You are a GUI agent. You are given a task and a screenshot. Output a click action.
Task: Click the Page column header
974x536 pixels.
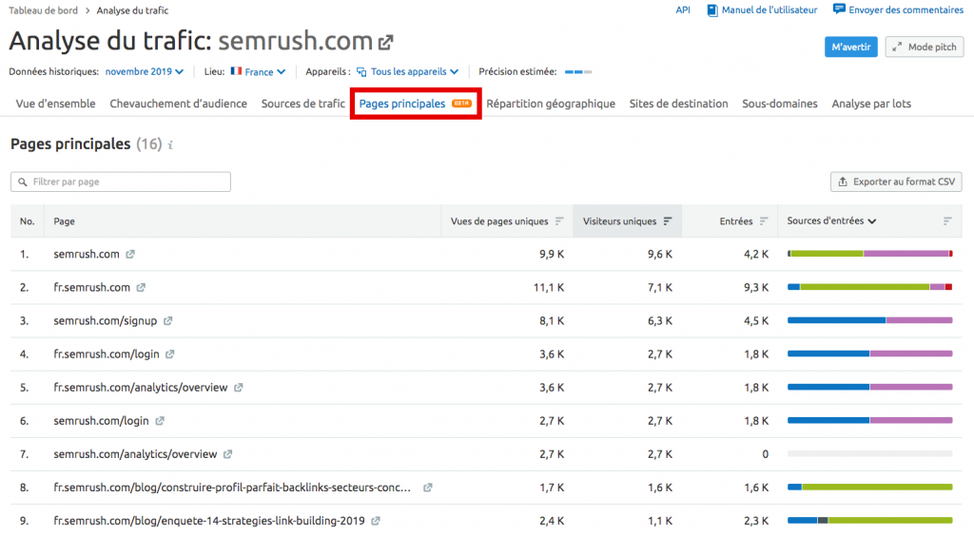pyautogui.click(x=64, y=221)
